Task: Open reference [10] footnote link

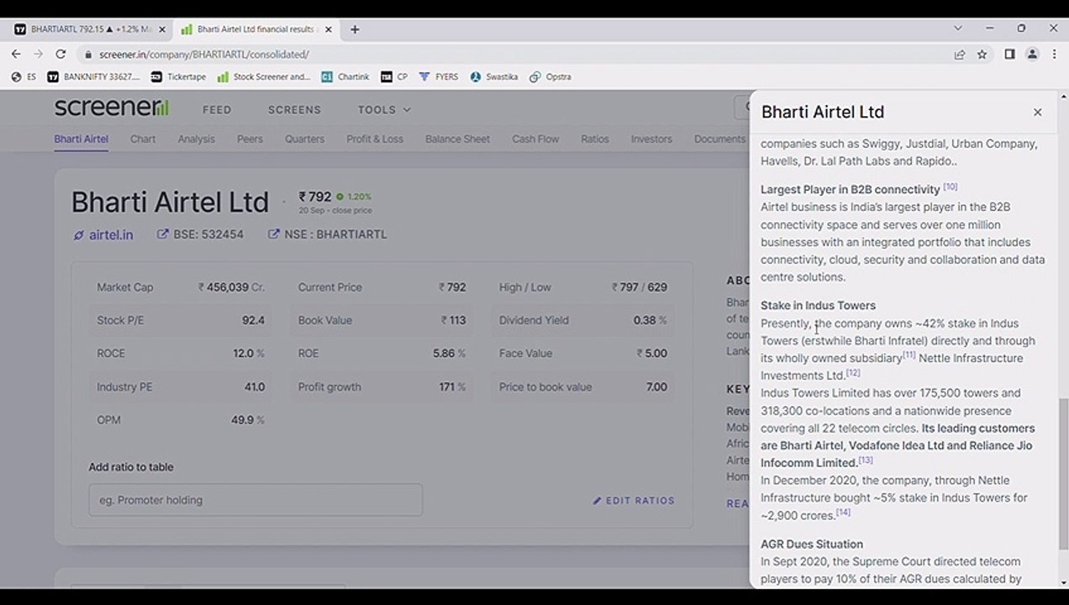Action: coord(951,187)
